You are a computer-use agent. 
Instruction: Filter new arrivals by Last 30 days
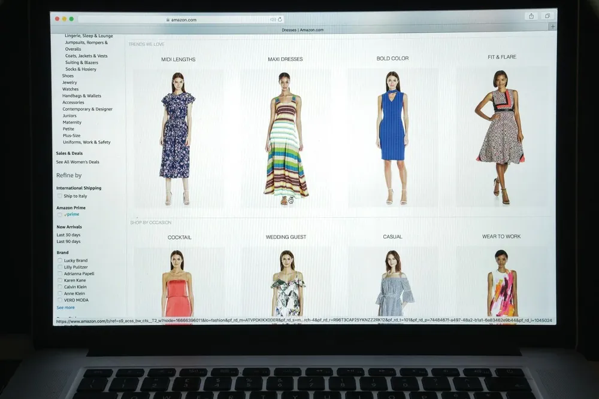coord(68,235)
